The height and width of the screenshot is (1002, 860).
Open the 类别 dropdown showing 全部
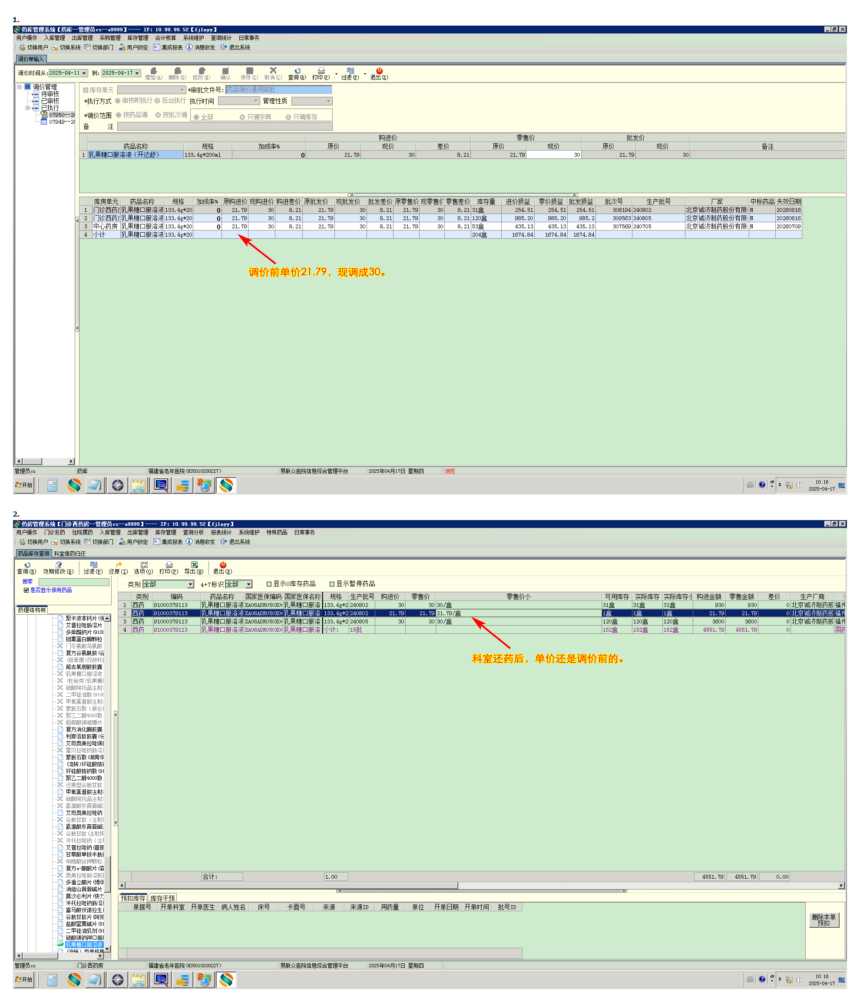191,584
